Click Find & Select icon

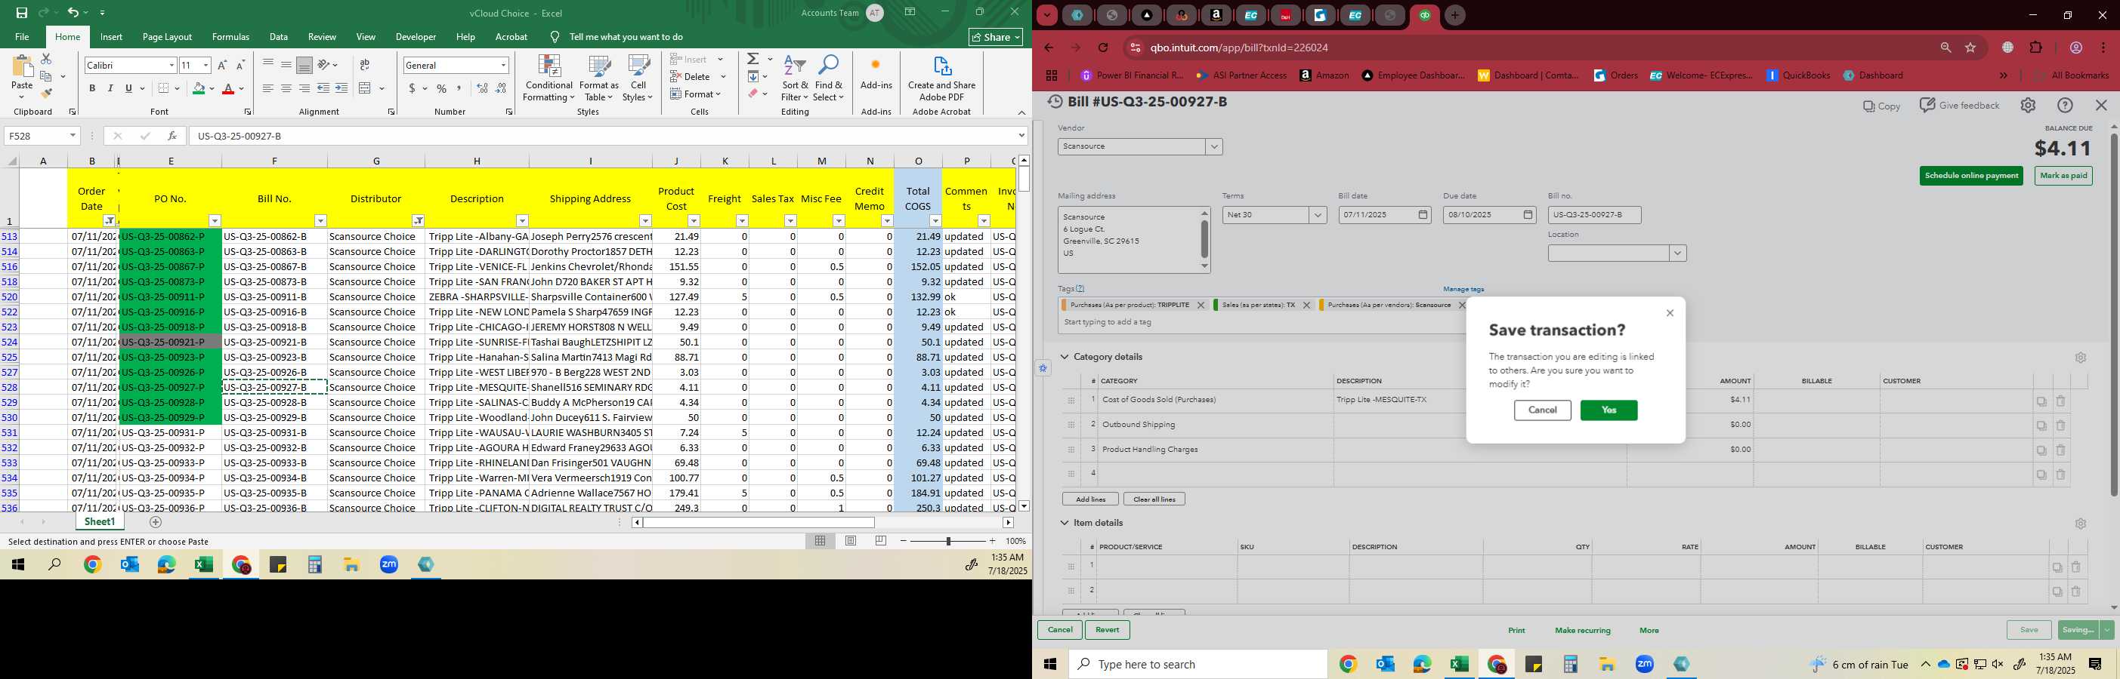[829, 78]
